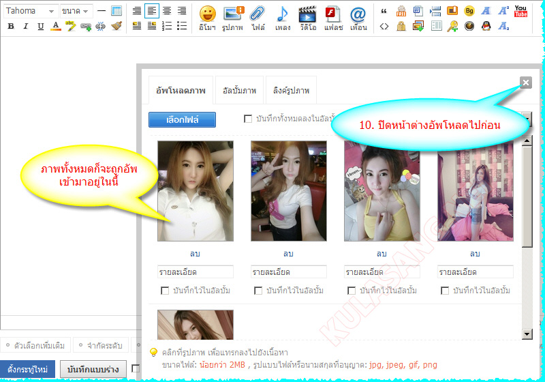Remove link with unlink icon

[100, 26]
